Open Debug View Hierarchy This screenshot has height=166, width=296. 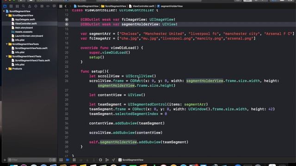(x=100, y=160)
